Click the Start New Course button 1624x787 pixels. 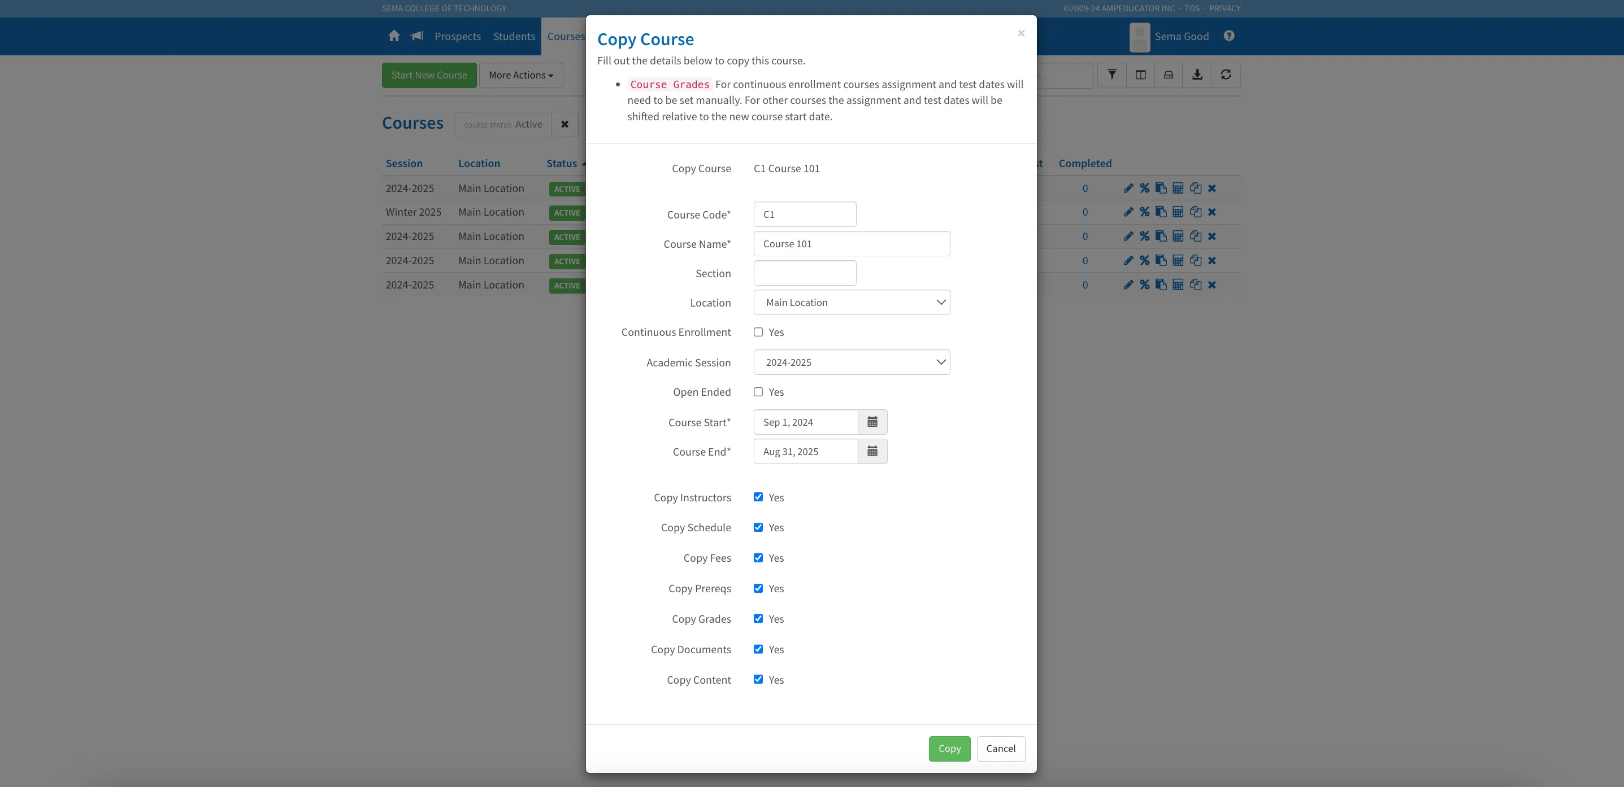pyautogui.click(x=429, y=75)
